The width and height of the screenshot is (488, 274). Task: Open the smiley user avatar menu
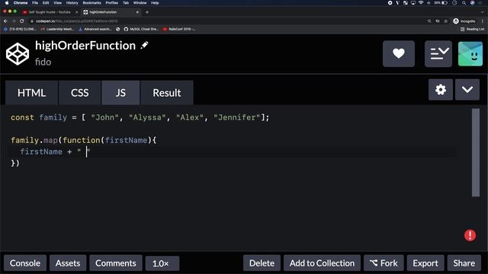470,54
